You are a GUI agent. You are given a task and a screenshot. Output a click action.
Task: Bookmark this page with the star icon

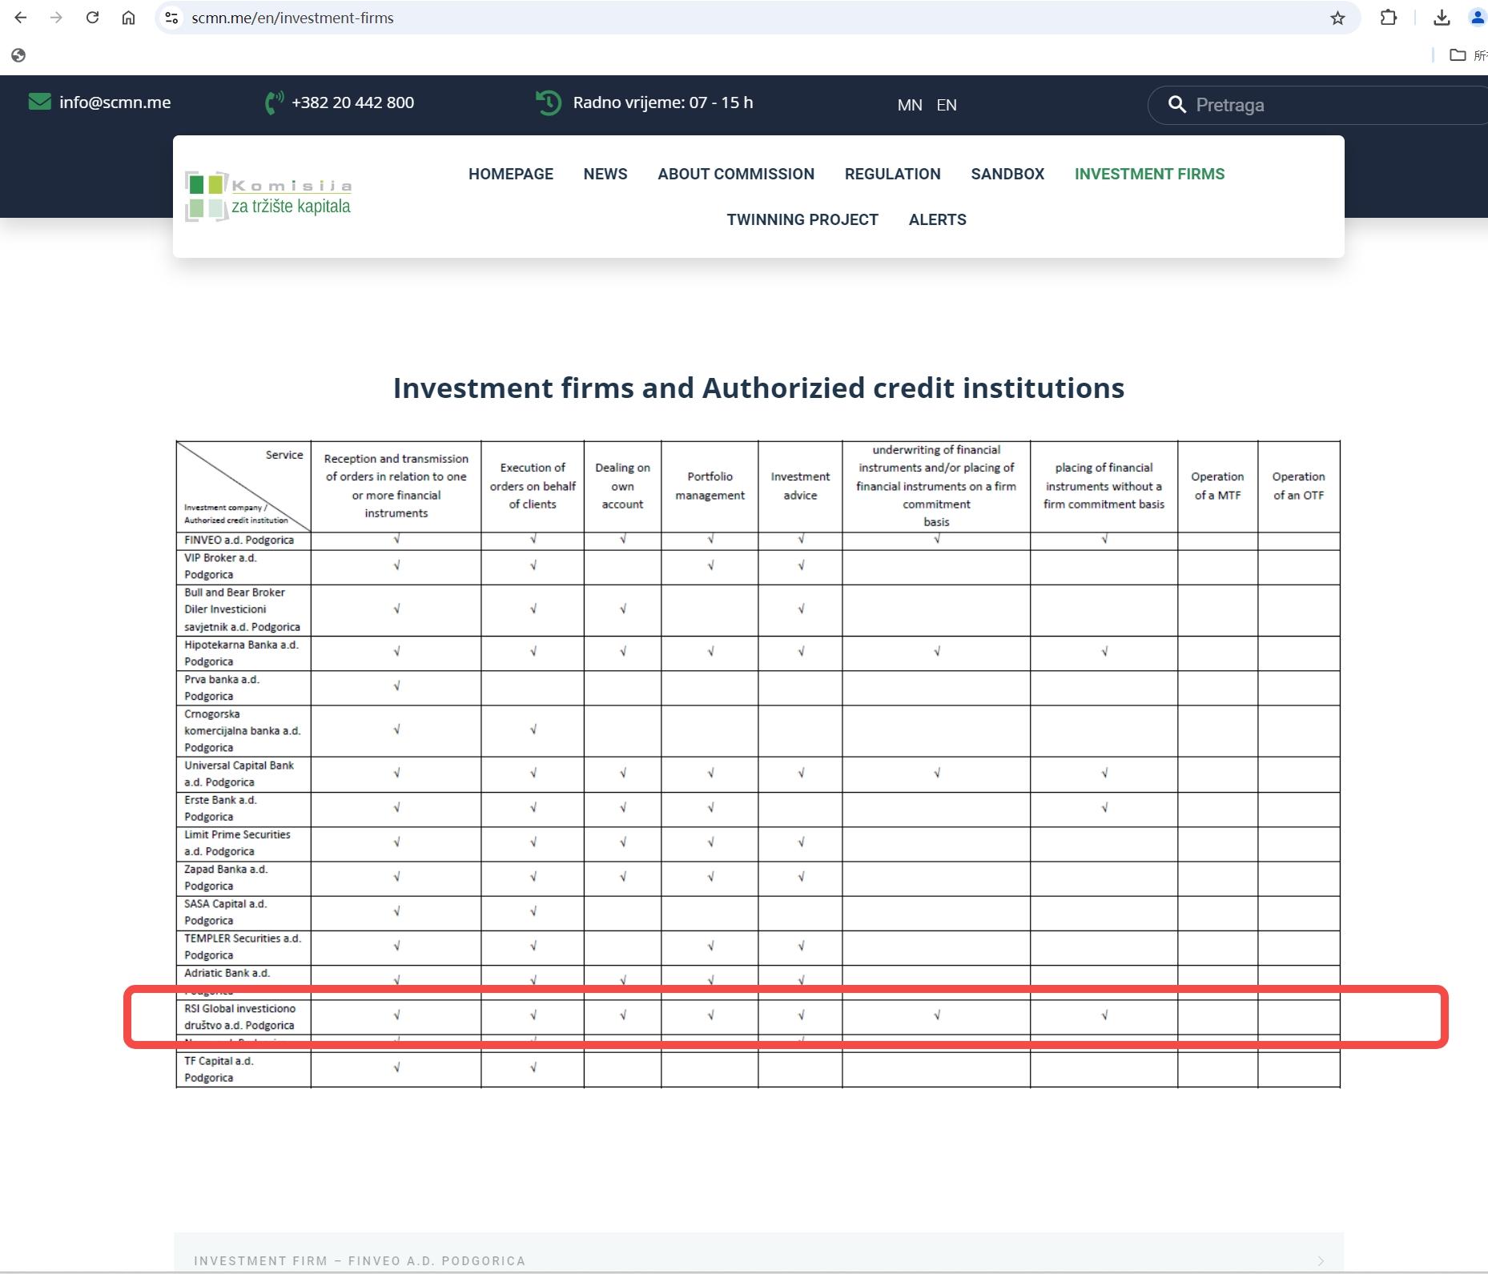pos(1337,18)
